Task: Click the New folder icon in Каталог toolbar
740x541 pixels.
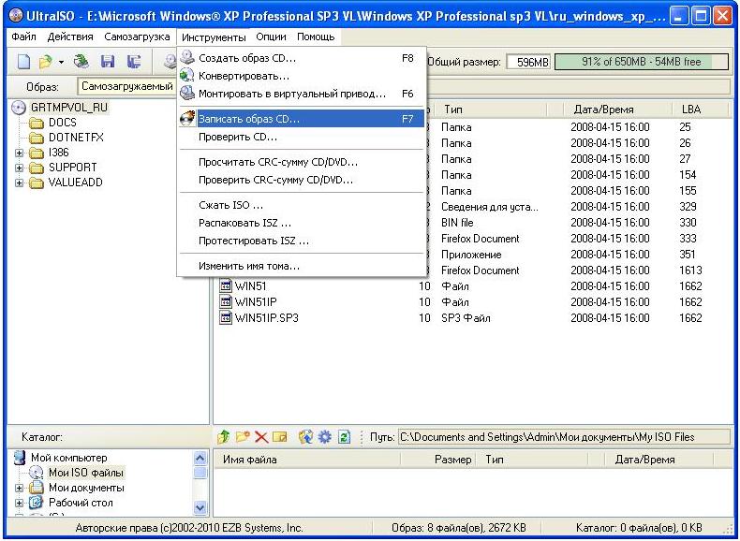Action: [x=243, y=437]
